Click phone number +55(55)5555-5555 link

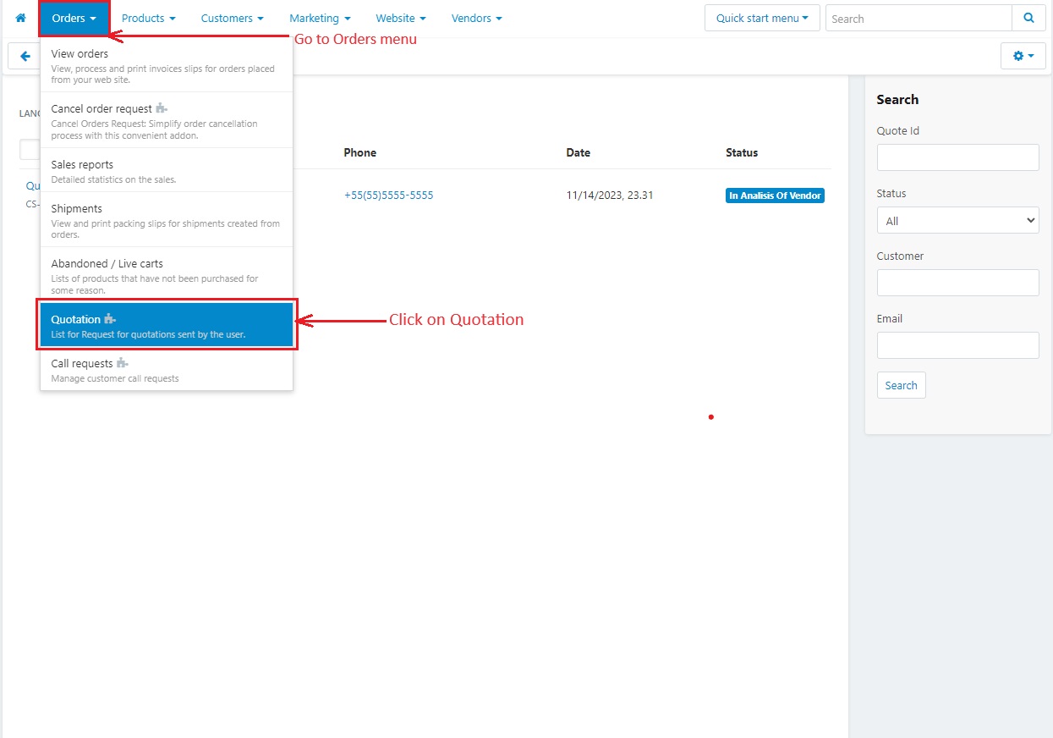coord(388,195)
